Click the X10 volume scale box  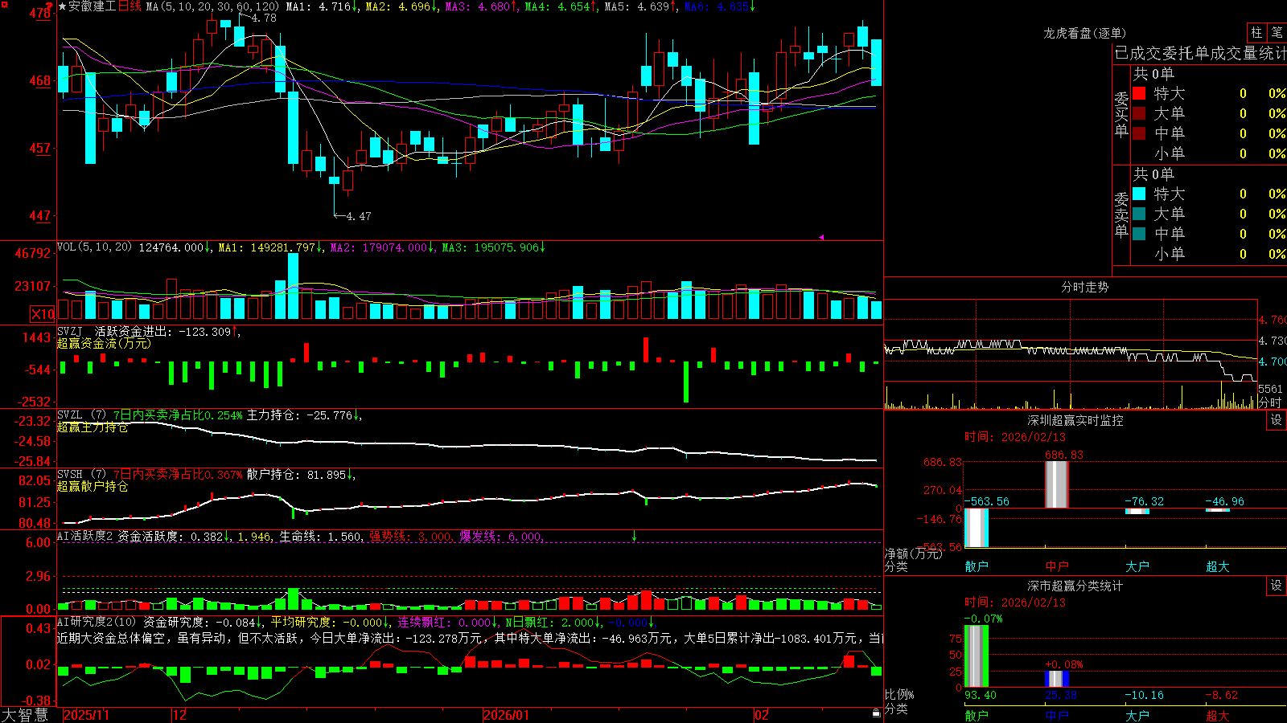(43, 314)
